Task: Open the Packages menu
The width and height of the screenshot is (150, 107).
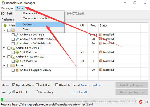Action: point(7,8)
